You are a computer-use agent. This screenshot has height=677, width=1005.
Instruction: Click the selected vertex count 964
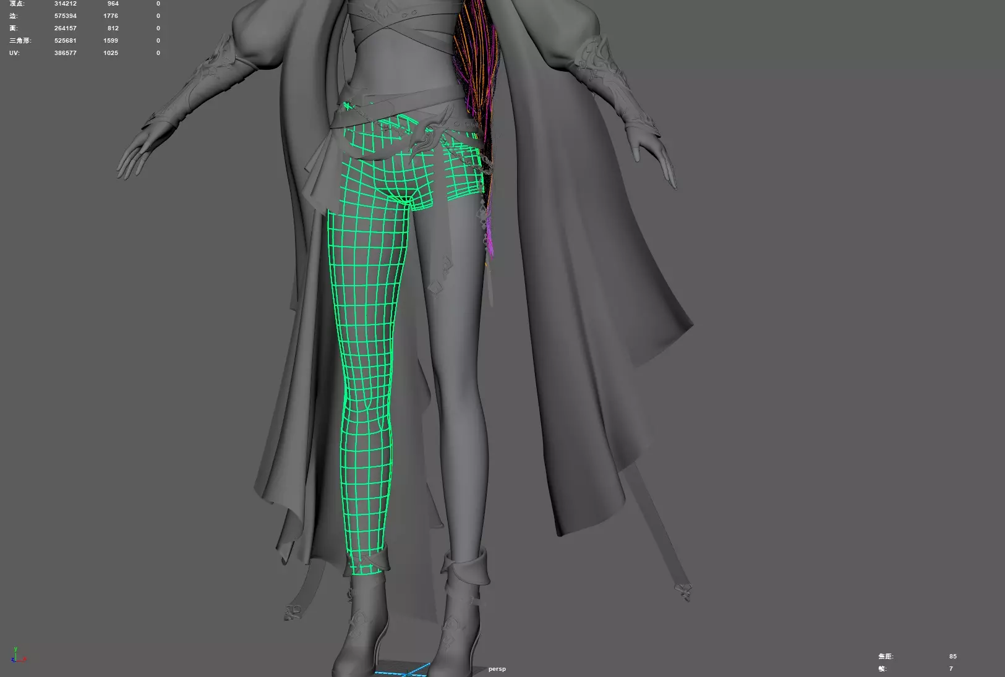pyautogui.click(x=113, y=4)
